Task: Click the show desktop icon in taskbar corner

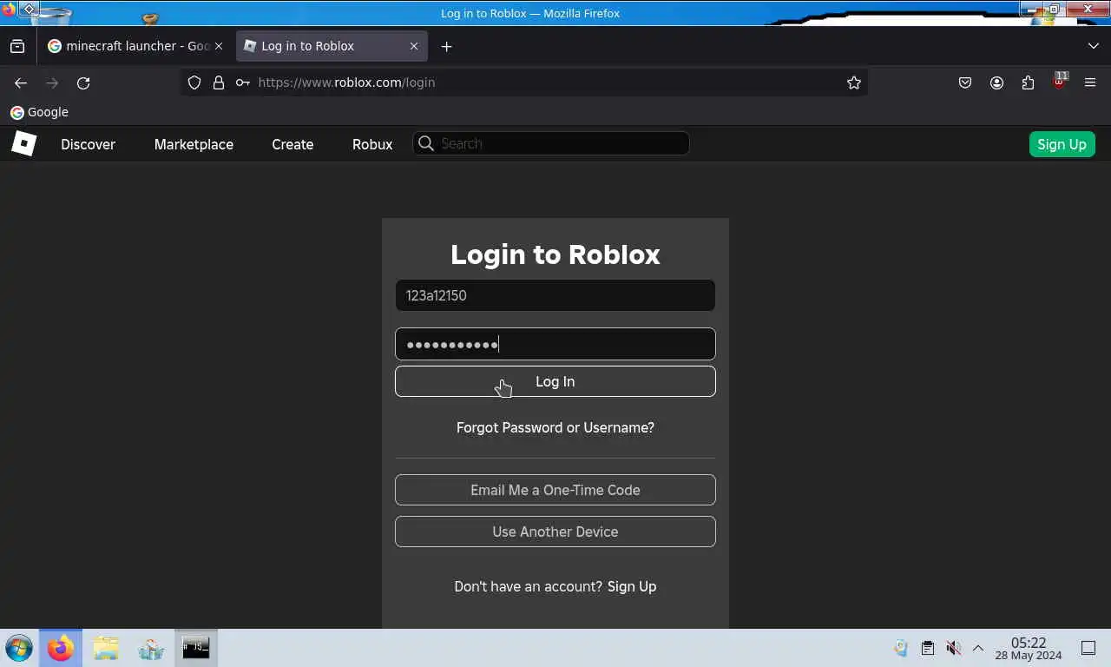Action: [1088, 648]
